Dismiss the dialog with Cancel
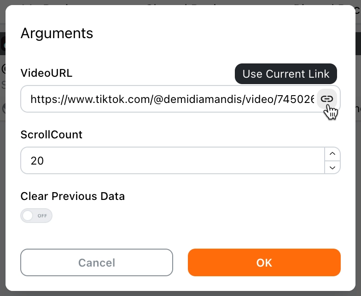Image resolution: width=361 pixels, height=296 pixels. (97, 262)
